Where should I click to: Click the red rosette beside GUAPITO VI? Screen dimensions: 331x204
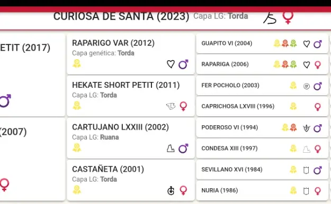tap(285, 43)
